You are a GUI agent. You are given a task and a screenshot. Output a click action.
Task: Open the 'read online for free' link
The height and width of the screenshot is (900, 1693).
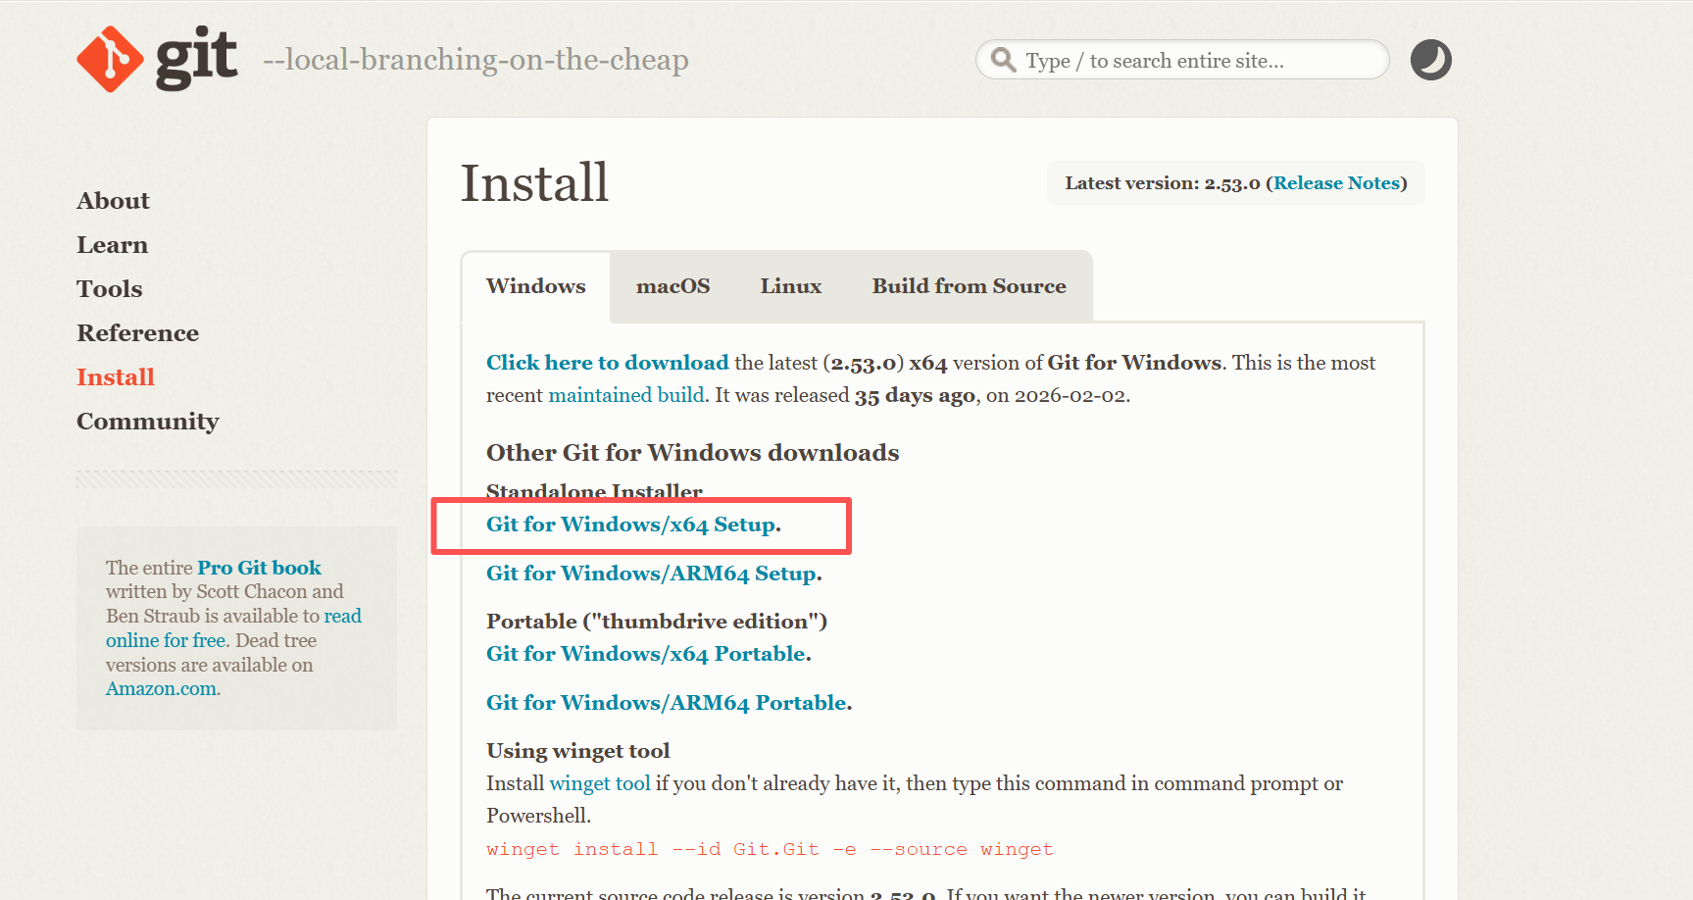(x=233, y=627)
